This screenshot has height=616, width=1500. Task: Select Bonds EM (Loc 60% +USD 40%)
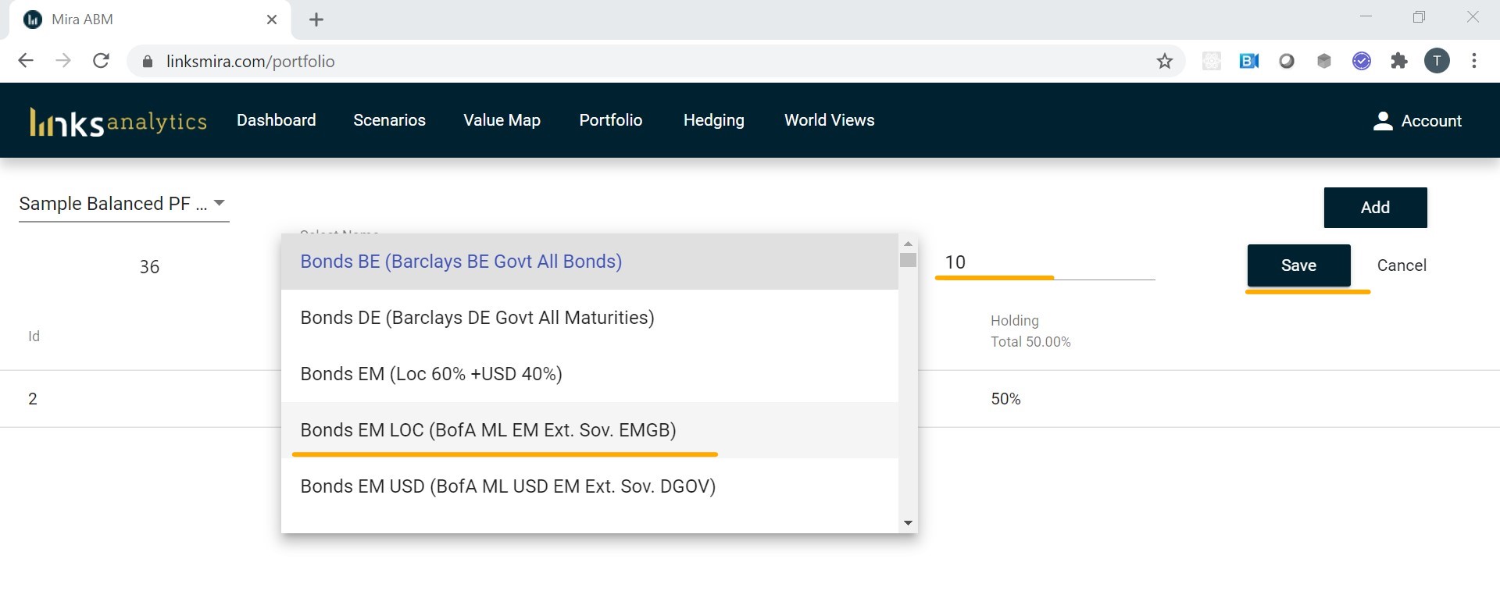[x=590, y=374]
